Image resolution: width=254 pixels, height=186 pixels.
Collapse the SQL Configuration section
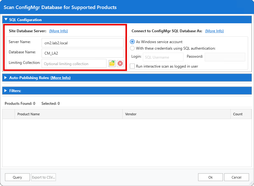tap(6, 20)
